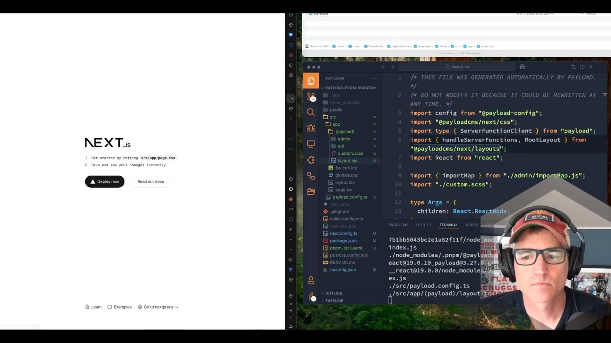Open the Manage icon with the 1 badge
611x343 pixels.
click(311, 296)
